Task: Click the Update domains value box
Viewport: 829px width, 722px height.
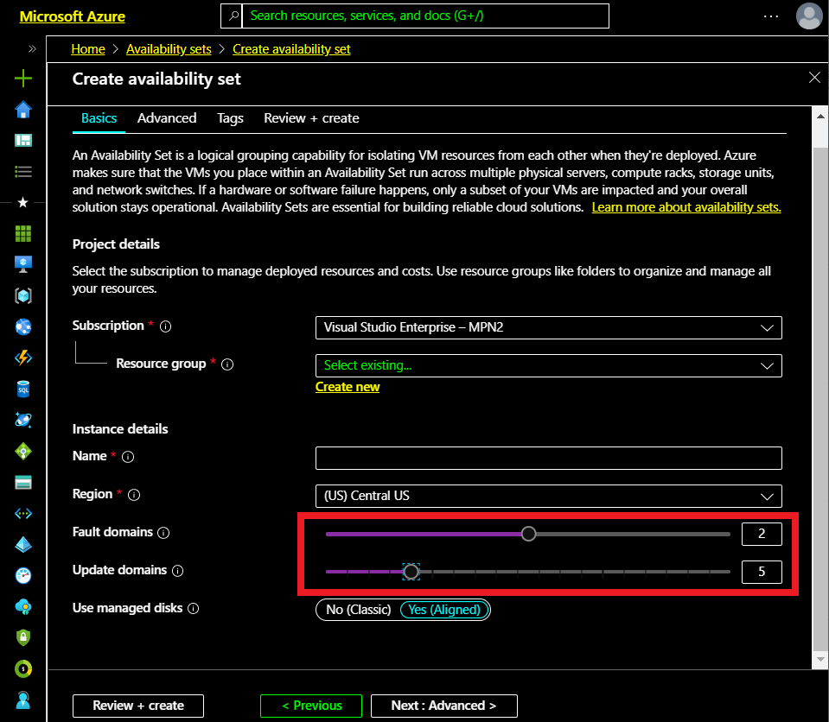Action: tap(762, 572)
